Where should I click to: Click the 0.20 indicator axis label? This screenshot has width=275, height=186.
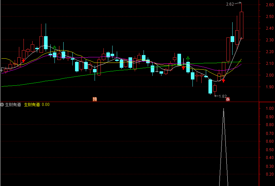(270, 174)
